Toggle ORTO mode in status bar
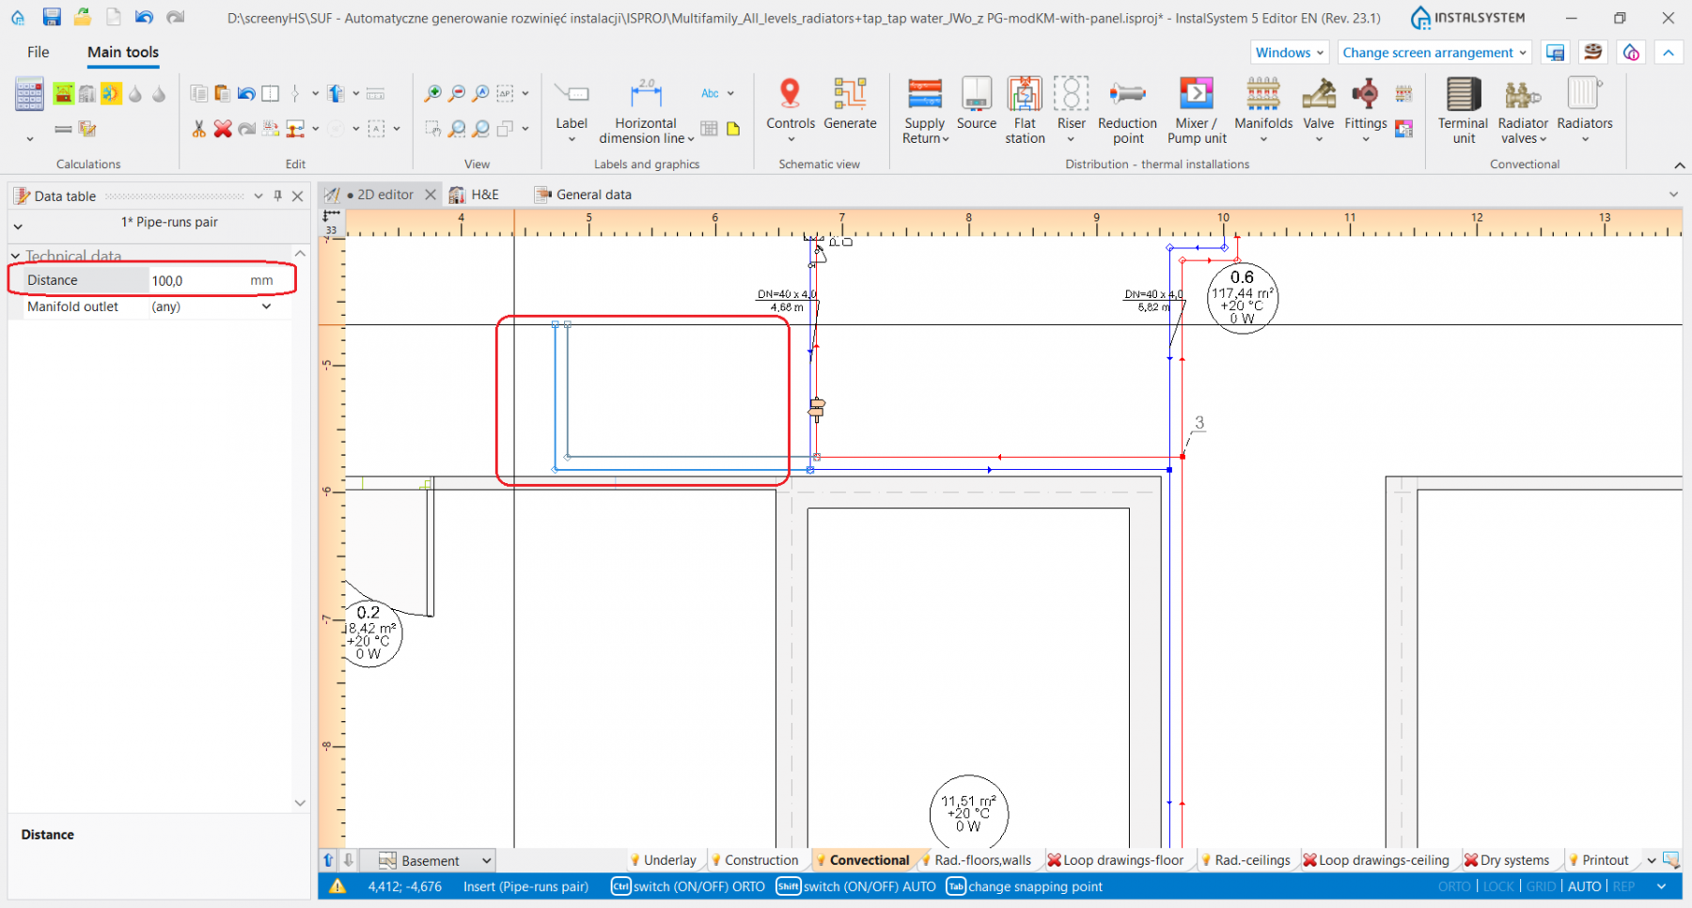 tap(1453, 886)
